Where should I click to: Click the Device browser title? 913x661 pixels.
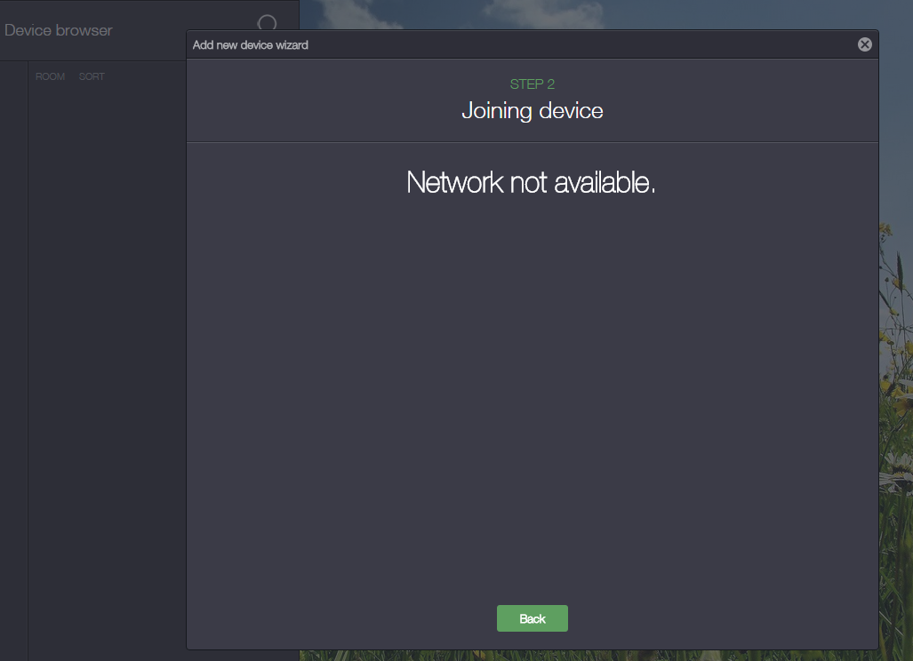tap(59, 30)
